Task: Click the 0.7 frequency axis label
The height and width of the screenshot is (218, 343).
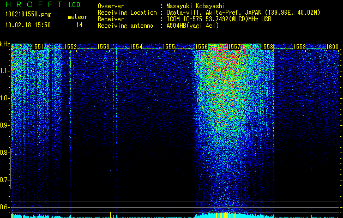Action: (x=5, y=180)
